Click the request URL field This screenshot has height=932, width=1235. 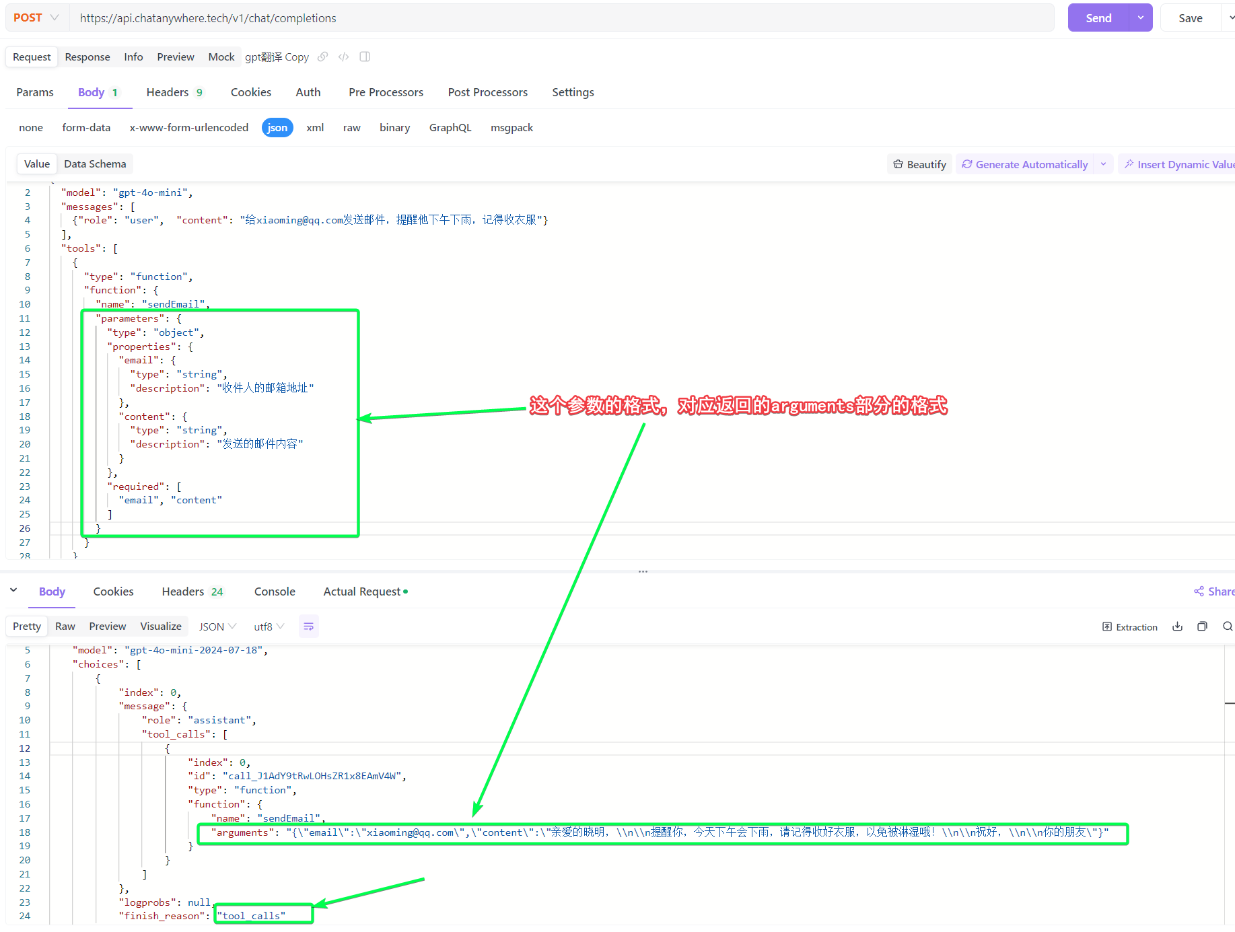562,18
